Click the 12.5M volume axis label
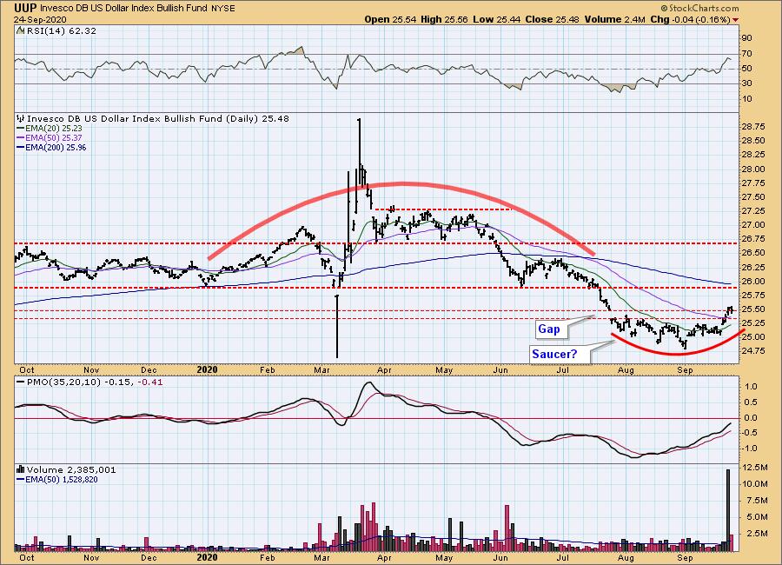The width and height of the screenshot is (782, 565). coord(756,468)
